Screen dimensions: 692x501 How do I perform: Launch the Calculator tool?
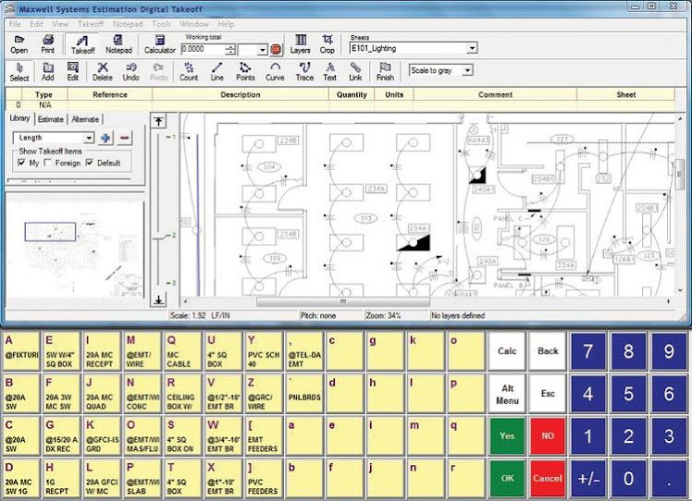(160, 44)
